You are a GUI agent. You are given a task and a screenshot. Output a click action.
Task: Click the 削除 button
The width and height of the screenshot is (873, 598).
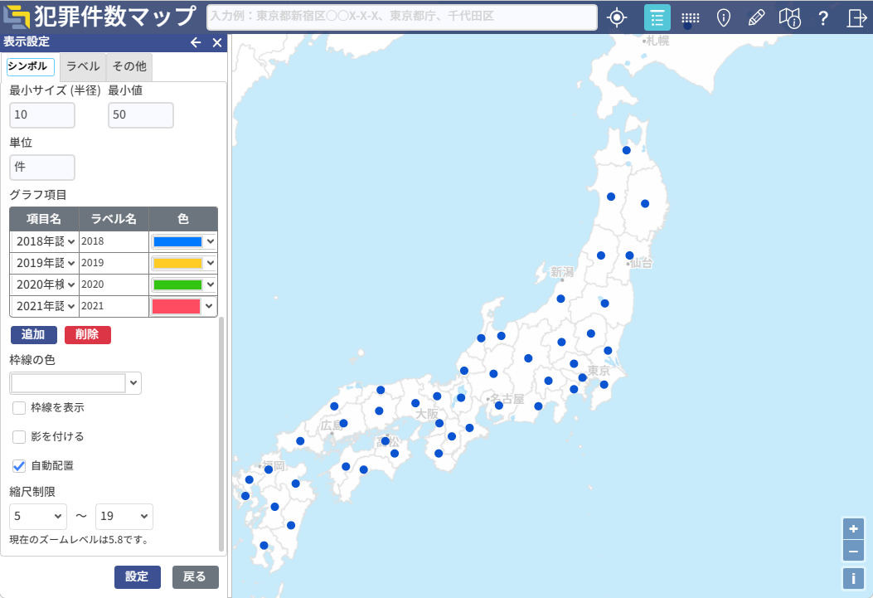point(88,334)
